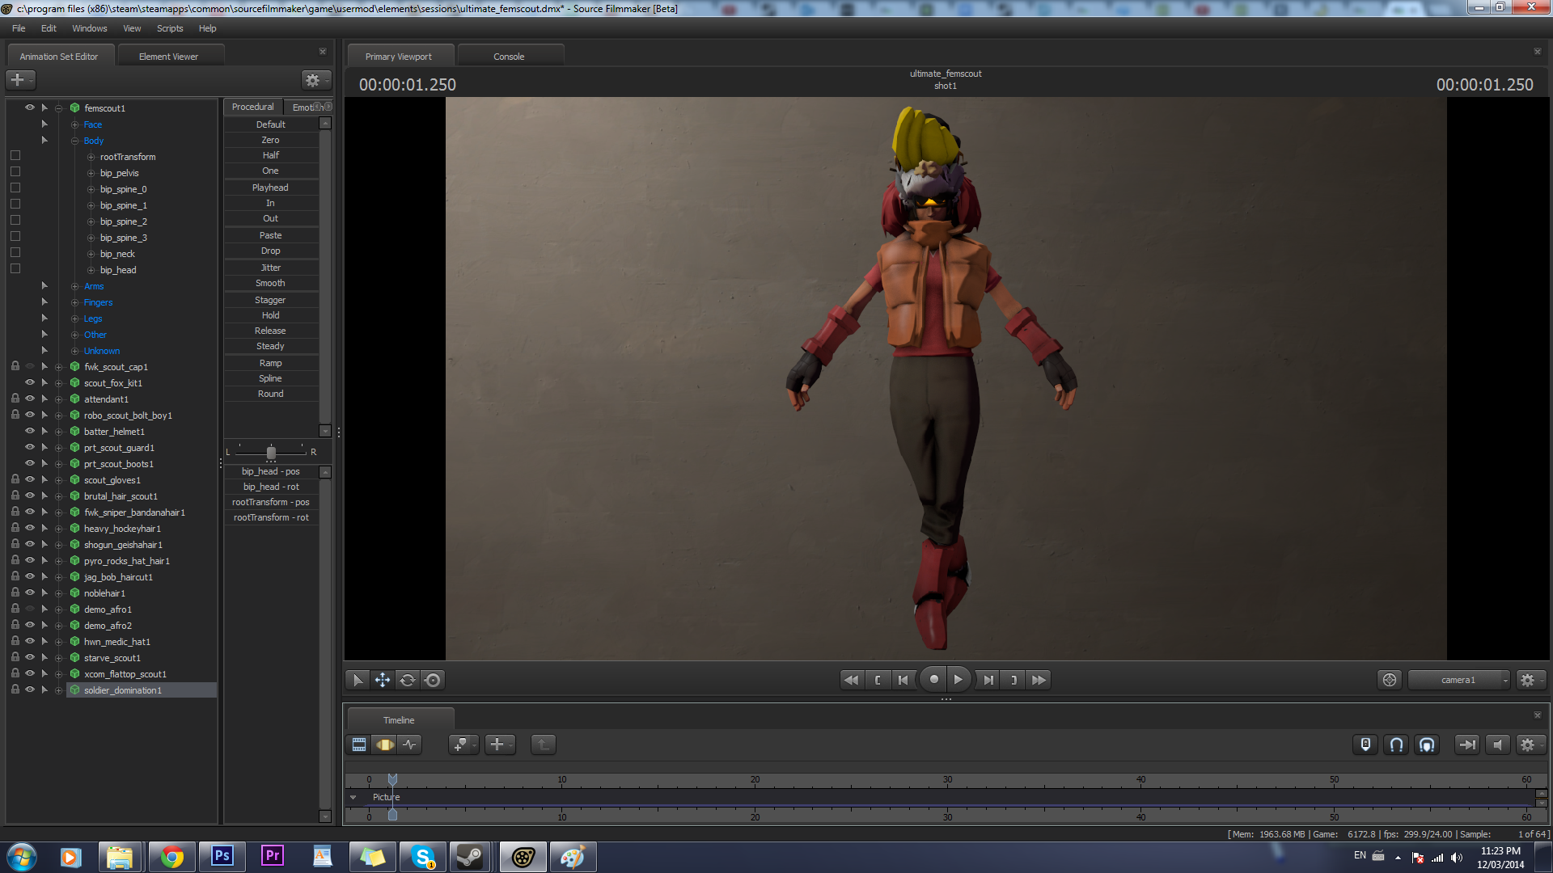The width and height of the screenshot is (1553, 873).
Task: Select the screen-space manipulator circle tool
Action: 433,680
